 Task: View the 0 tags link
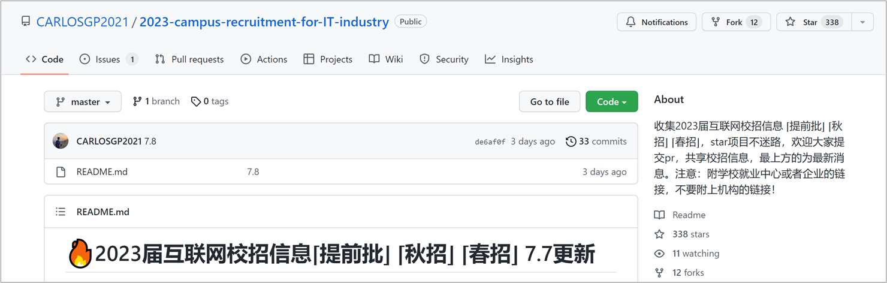pyautogui.click(x=210, y=101)
